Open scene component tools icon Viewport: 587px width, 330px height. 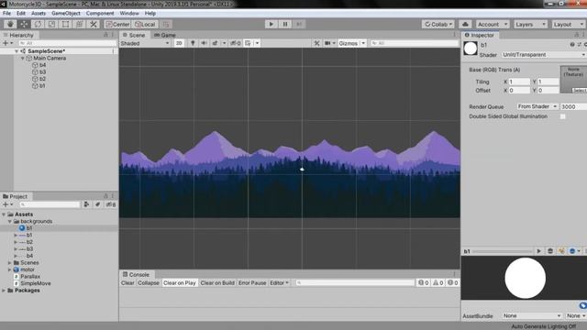pos(316,43)
